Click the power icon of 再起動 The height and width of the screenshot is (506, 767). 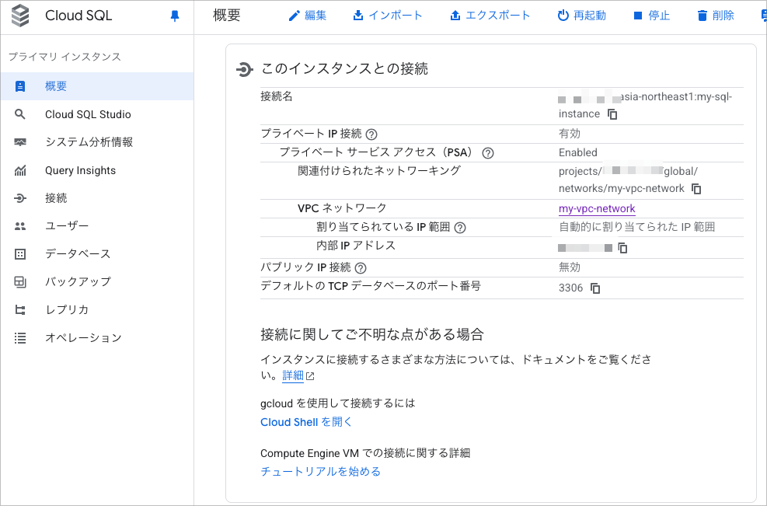click(x=563, y=16)
